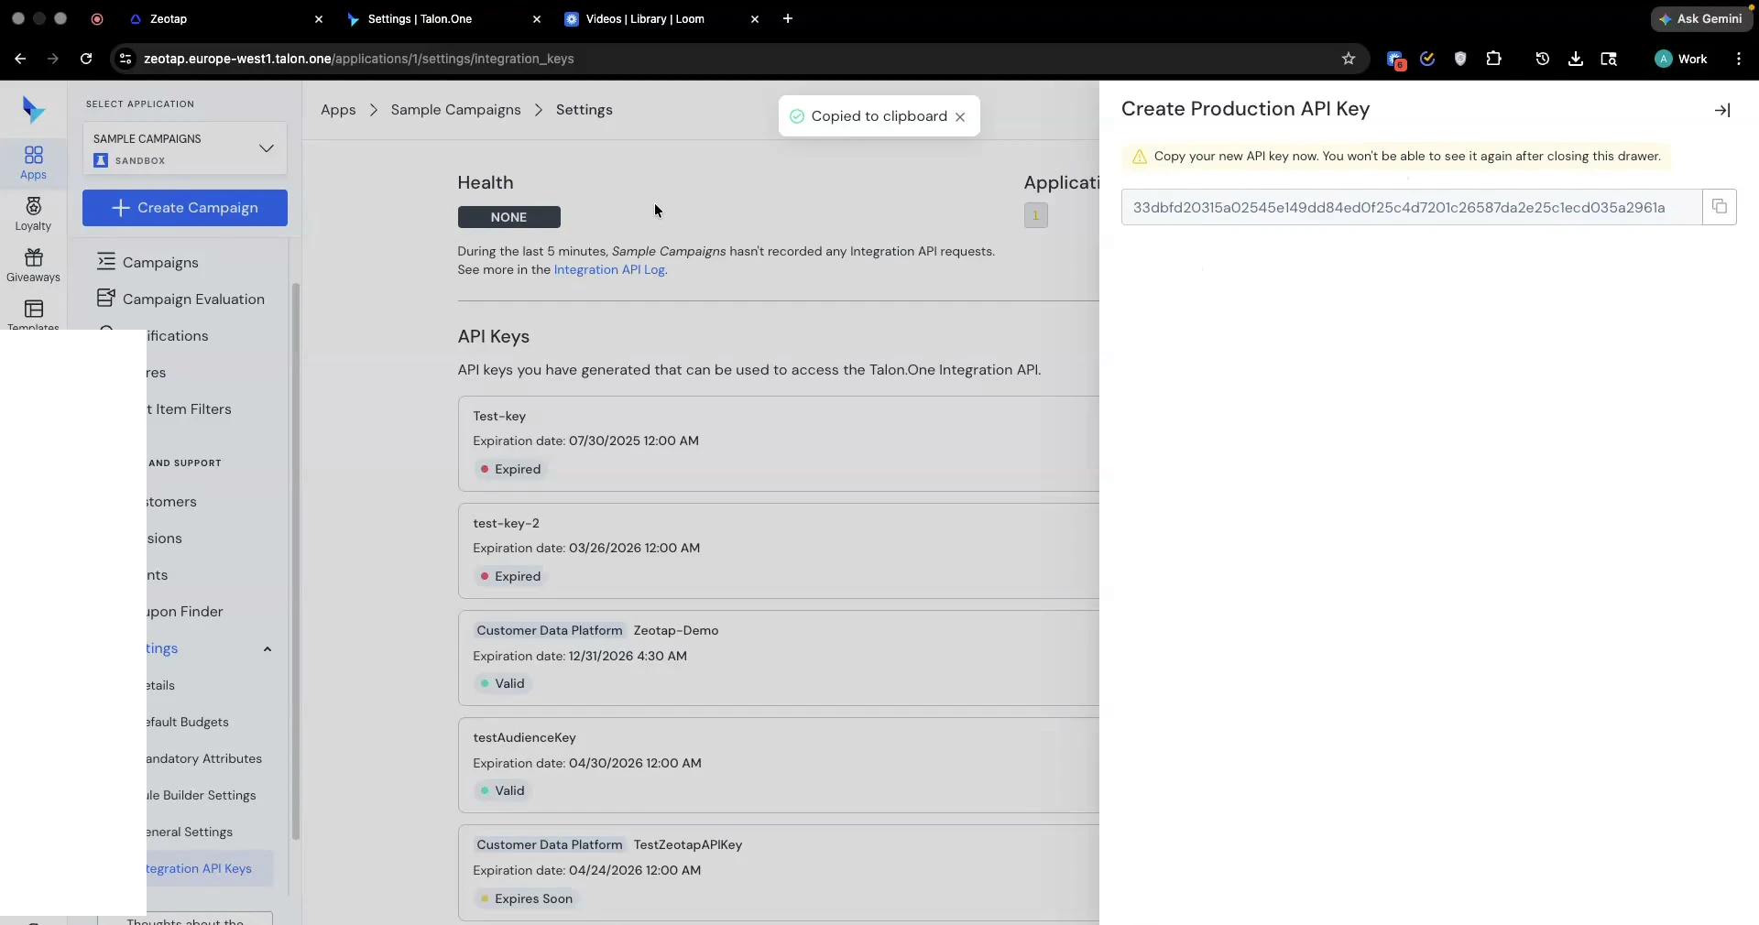Image resolution: width=1759 pixels, height=925 pixels.
Task: Open the tab search icon
Action: coord(1609,59)
